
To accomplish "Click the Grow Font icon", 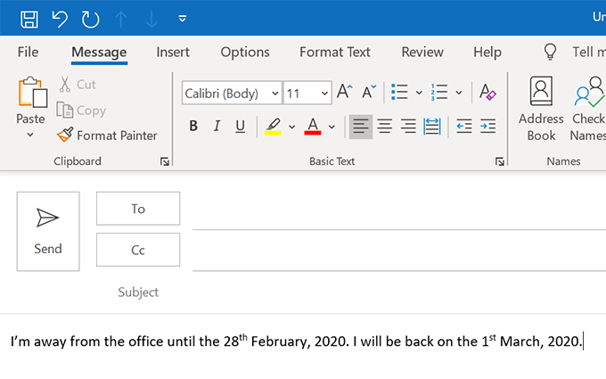I will point(345,92).
